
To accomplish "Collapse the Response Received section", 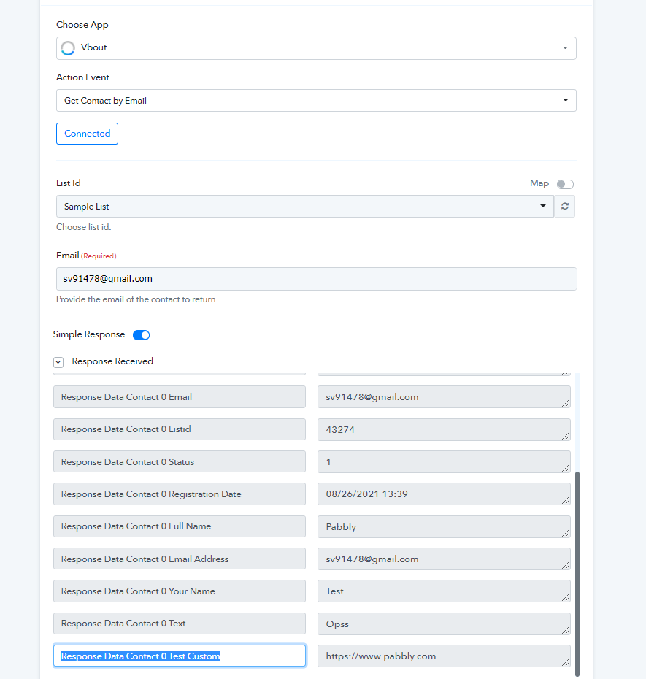I will click(58, 362).
